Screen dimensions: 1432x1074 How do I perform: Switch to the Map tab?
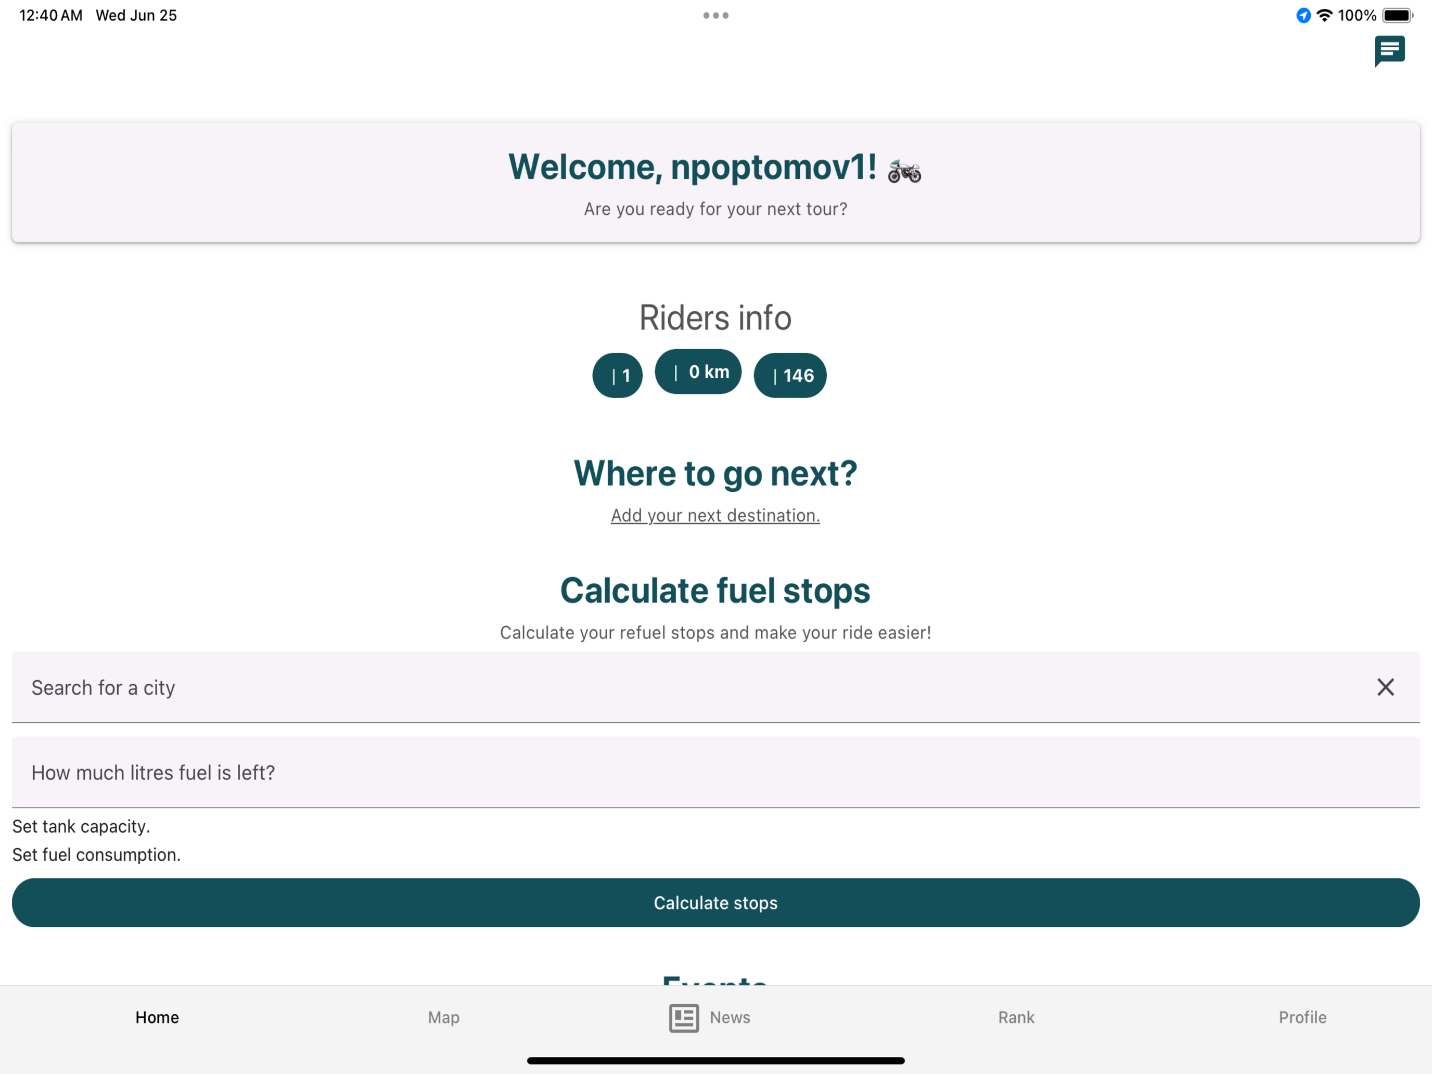click(443, 1017)
